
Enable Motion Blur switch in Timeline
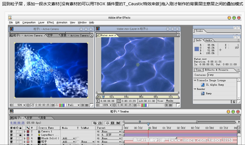tap(118, 123)
